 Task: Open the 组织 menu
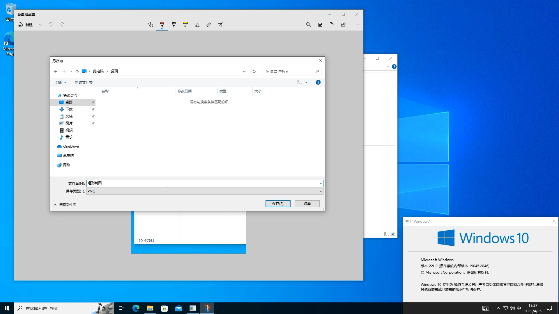click(x=61, y=82)
